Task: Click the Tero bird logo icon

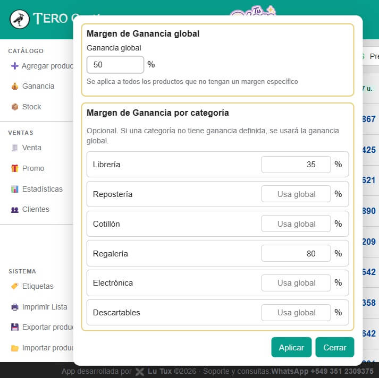Action: [x=19, y=19]
